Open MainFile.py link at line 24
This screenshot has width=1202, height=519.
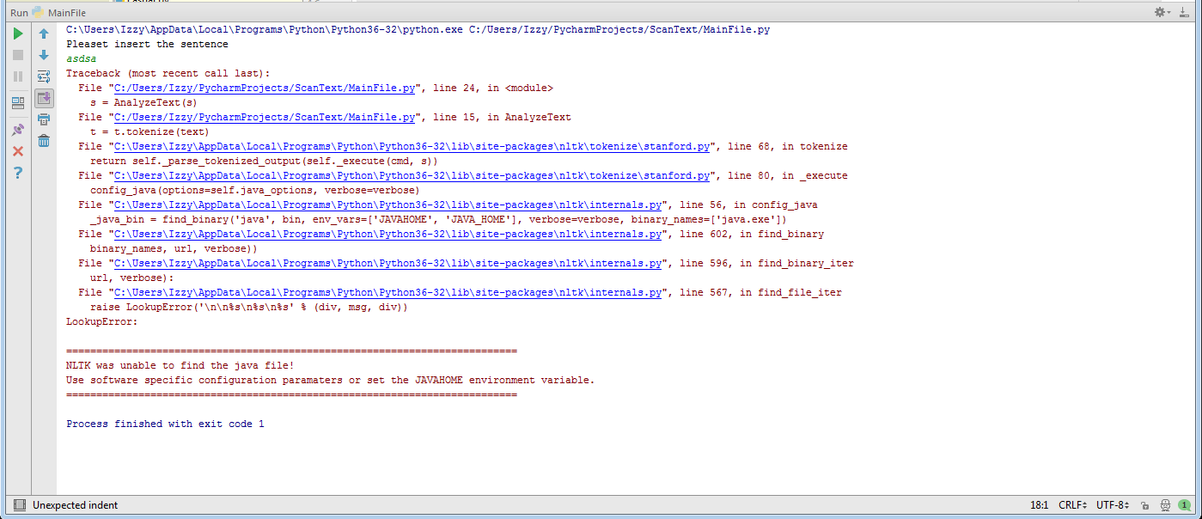(x=265, y=88)
